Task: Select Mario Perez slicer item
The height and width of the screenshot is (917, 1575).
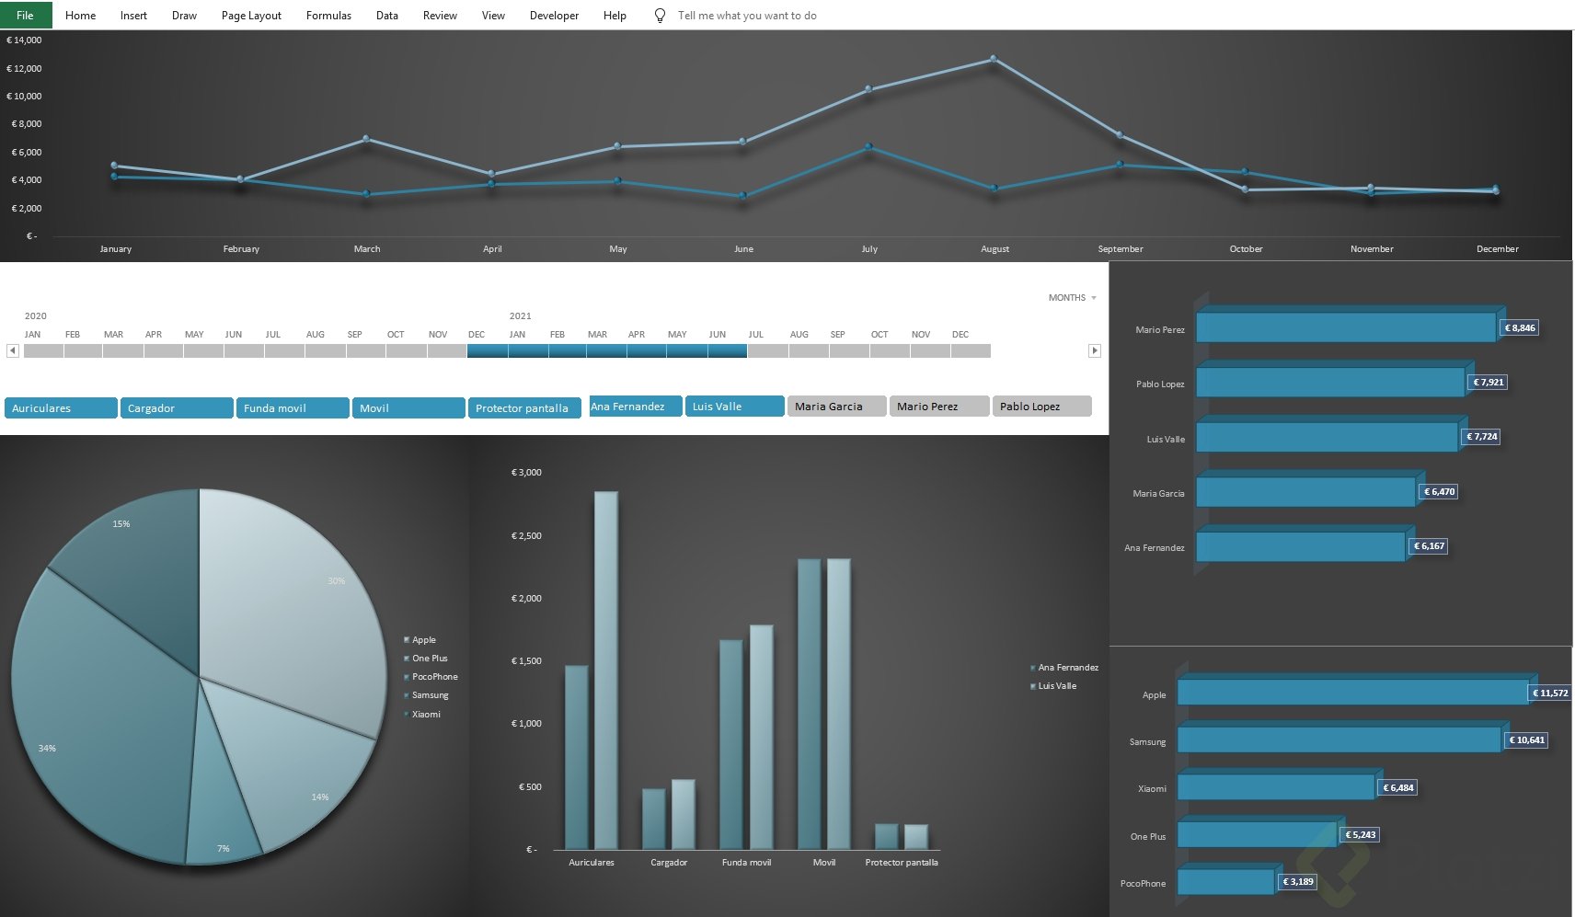Action: [938, 406]
